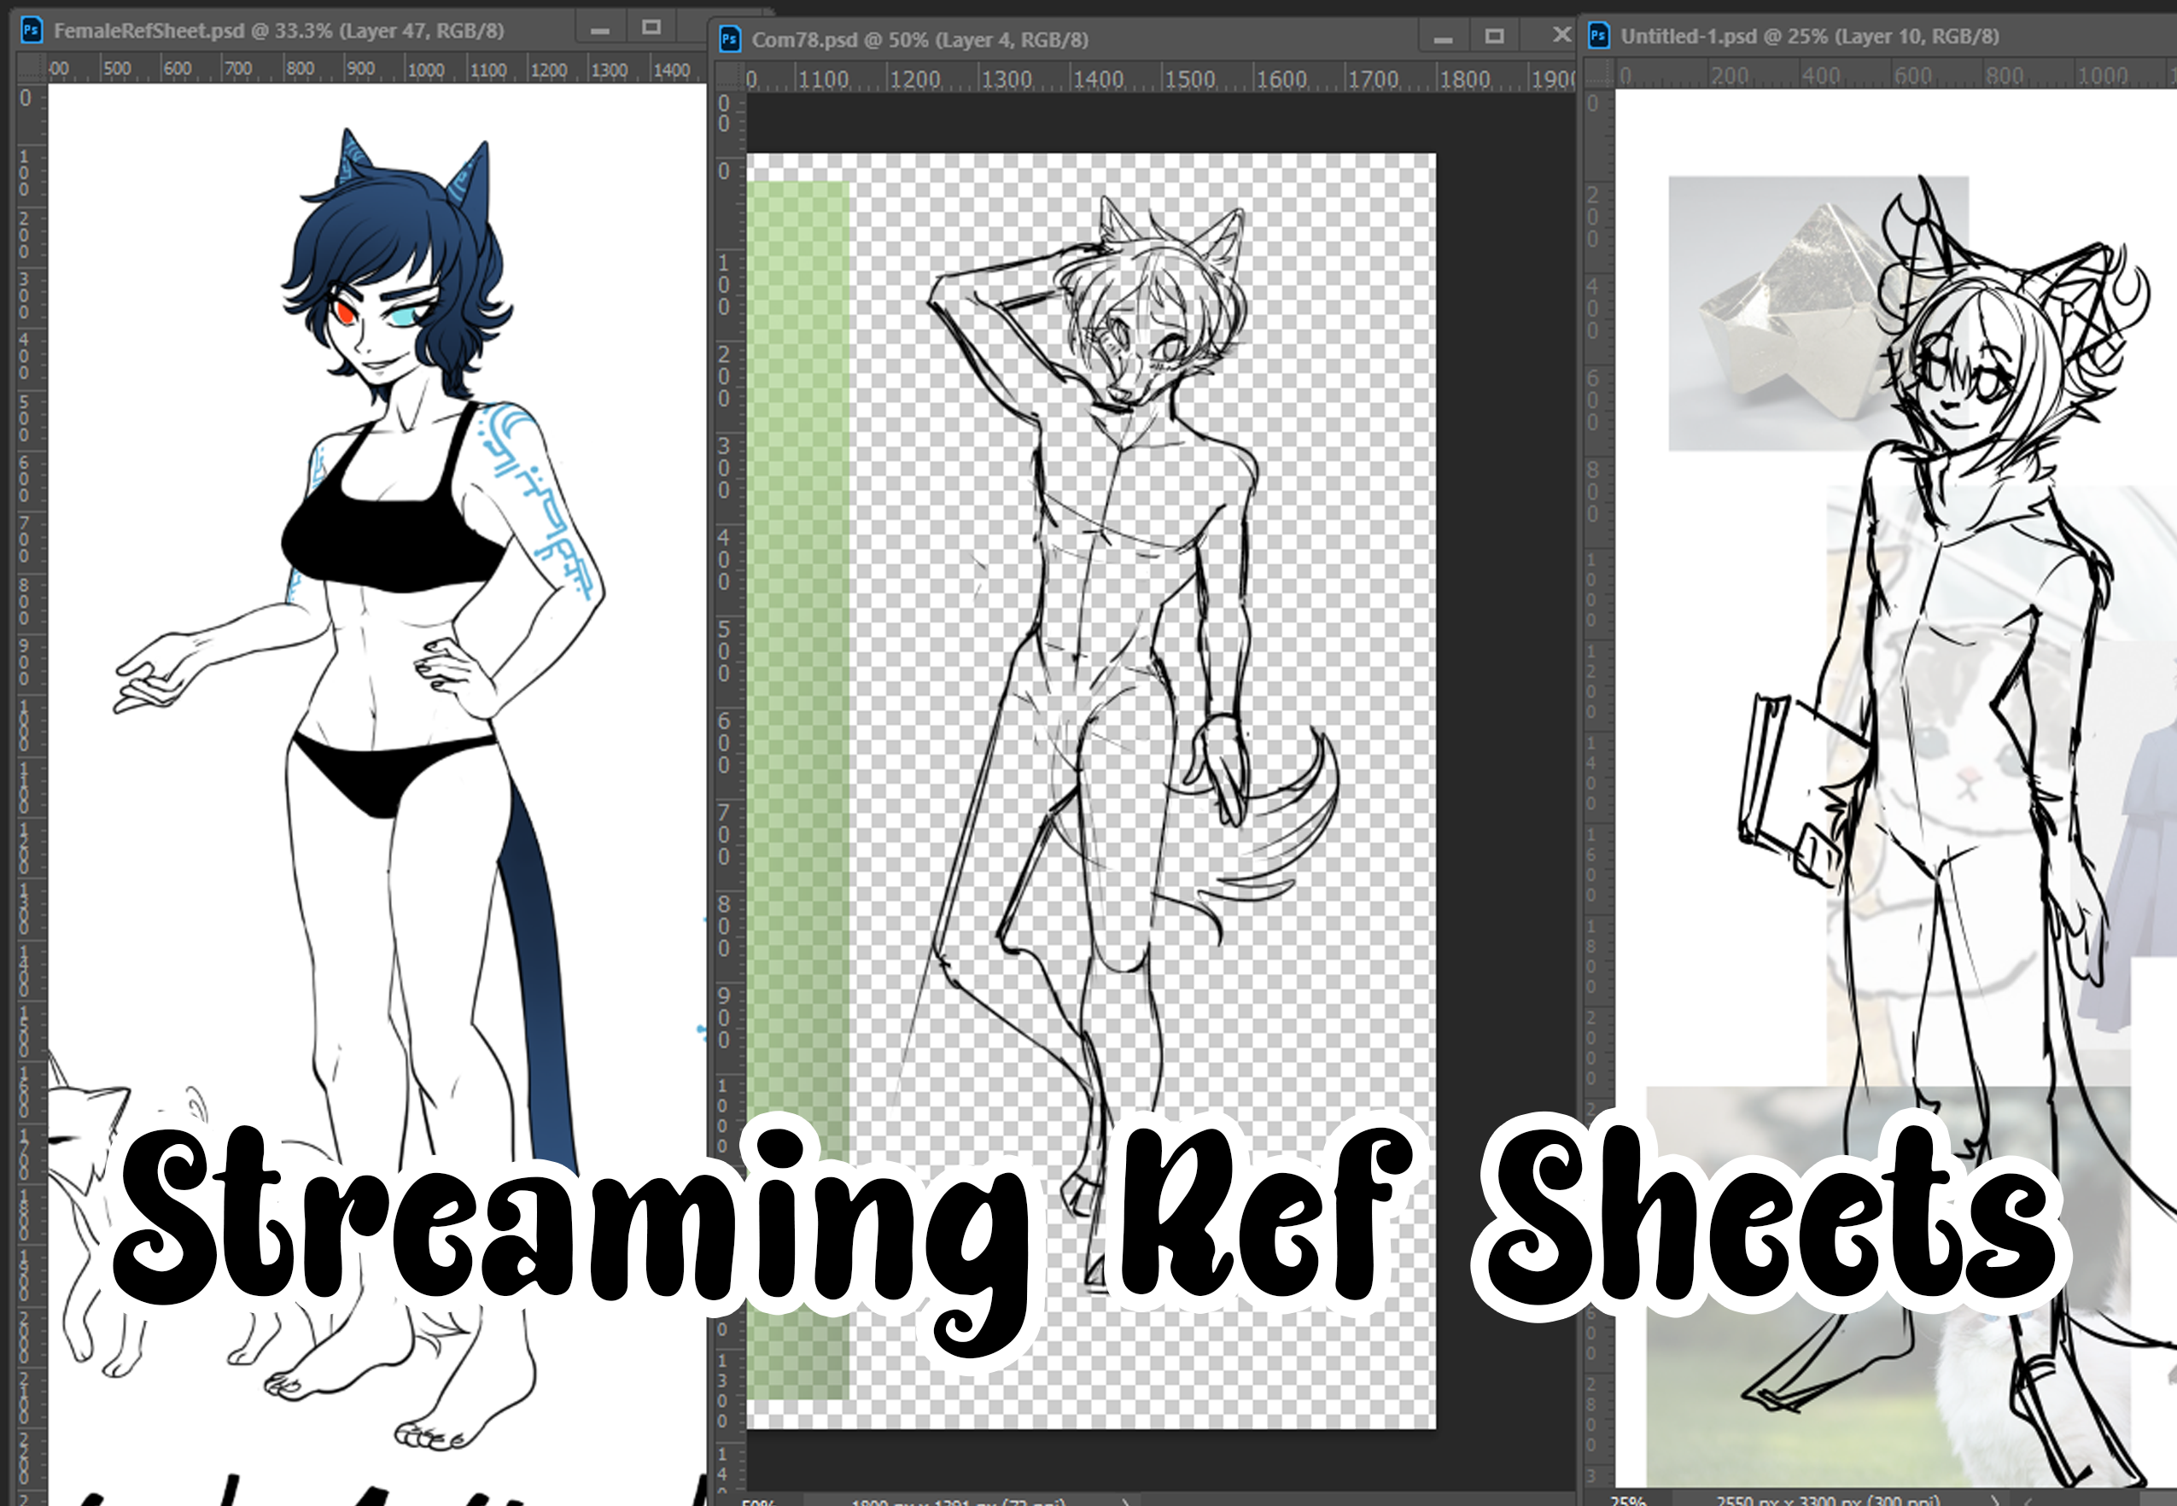
Task: Click the Ps icon on Untitled-1.psd title bar
Action: (x=1598, y=36)
